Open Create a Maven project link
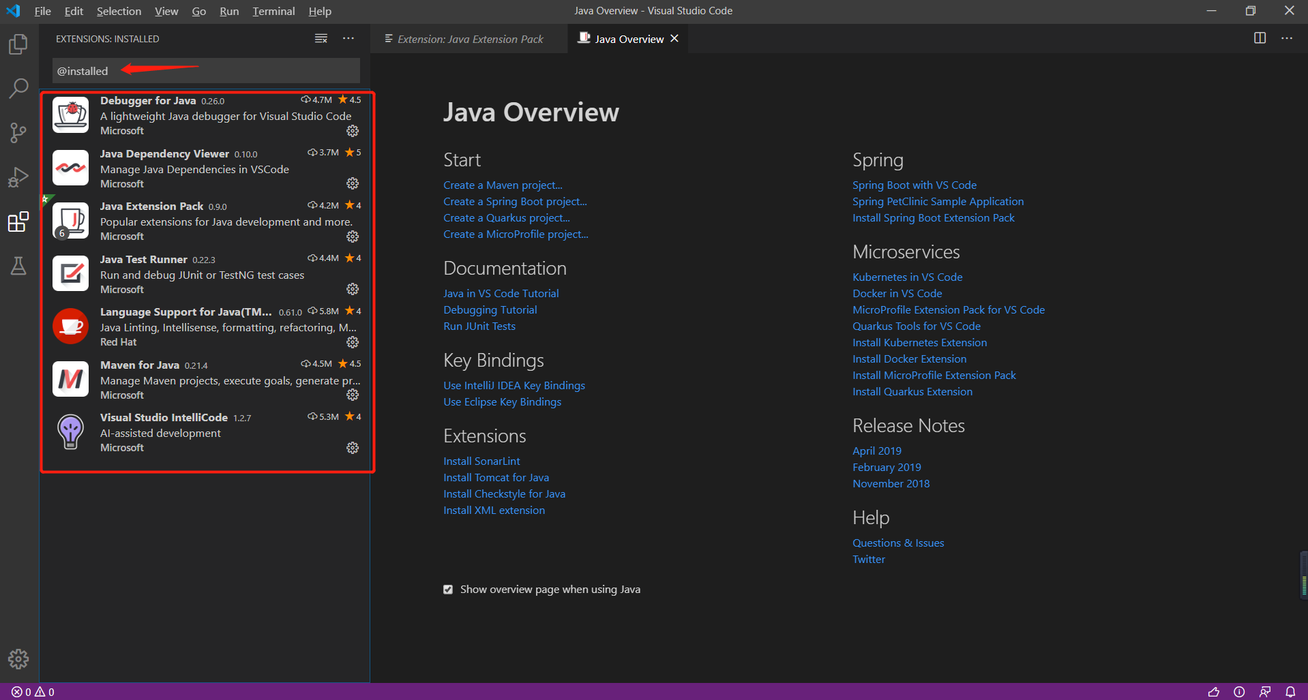This screenshot has width=1308, height=700. (503, 185)
